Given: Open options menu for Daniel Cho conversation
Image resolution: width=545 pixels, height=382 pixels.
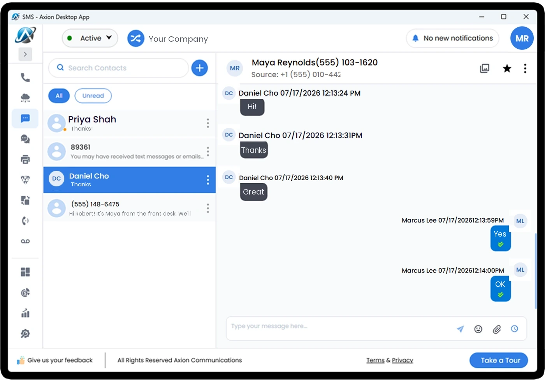Looking at the screenshot, I should tap(208, 180).
